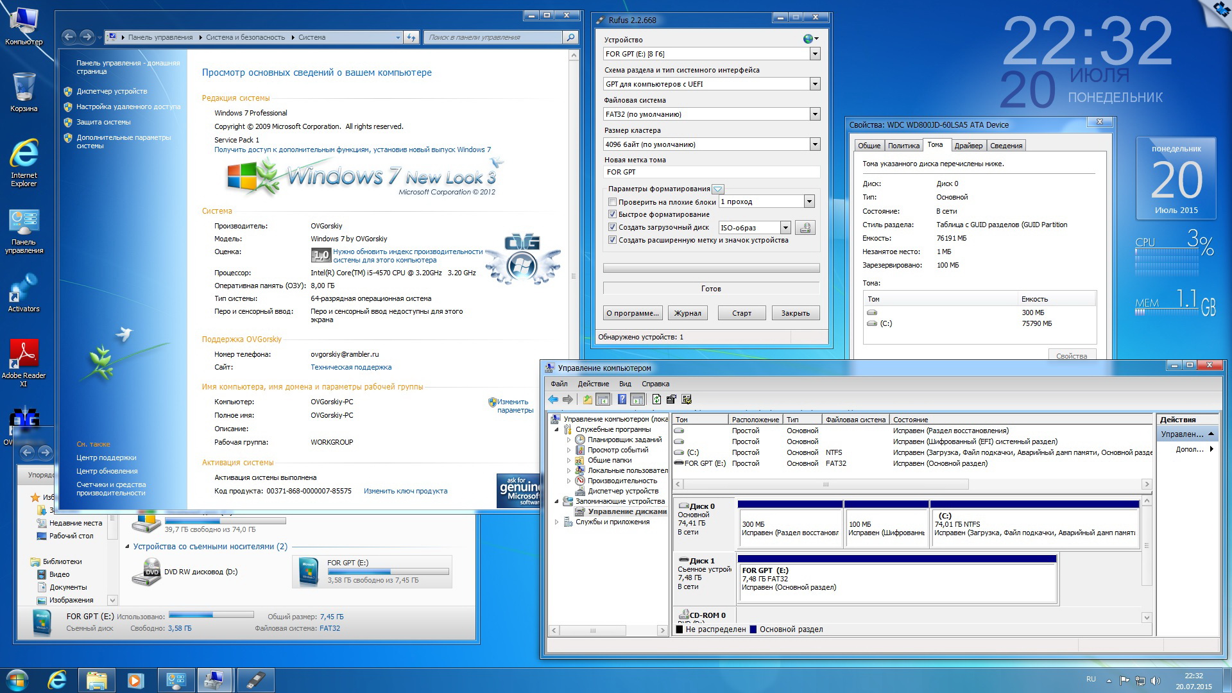Viewport: 1232px width, 693px height.
Task: Switch to the Details tab in WDC properties
Action: 1006,146
